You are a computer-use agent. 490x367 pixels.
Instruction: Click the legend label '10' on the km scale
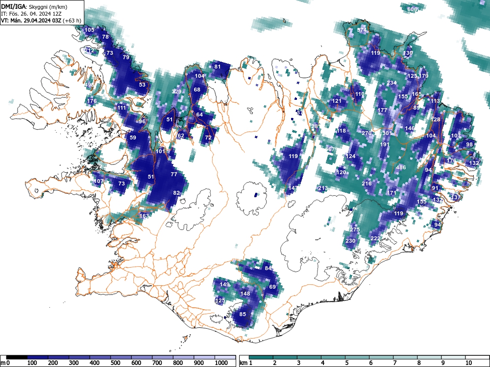[468, 363]
